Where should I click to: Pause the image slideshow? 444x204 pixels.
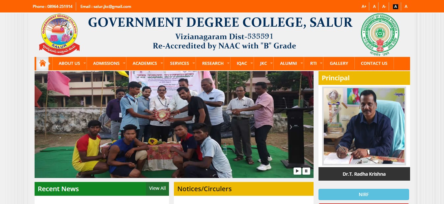click(306, 171)
